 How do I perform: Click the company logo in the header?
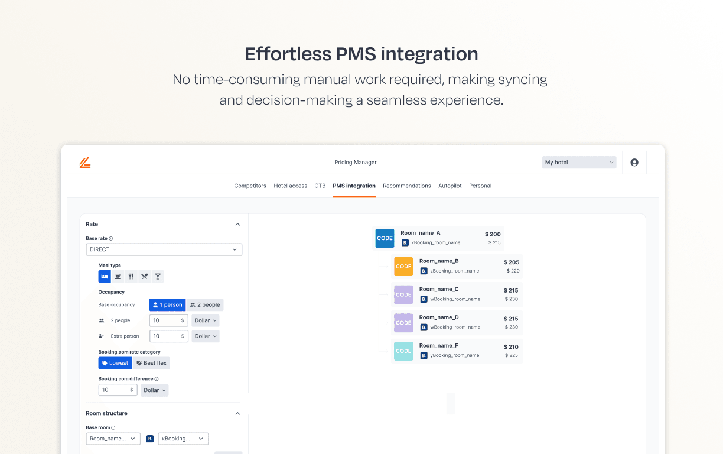point(85,162)
